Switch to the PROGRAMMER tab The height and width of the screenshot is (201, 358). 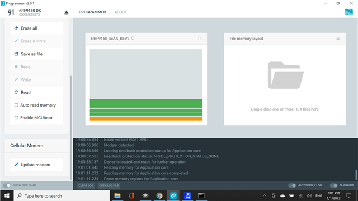pyautogui.click(x=92, y=12)
